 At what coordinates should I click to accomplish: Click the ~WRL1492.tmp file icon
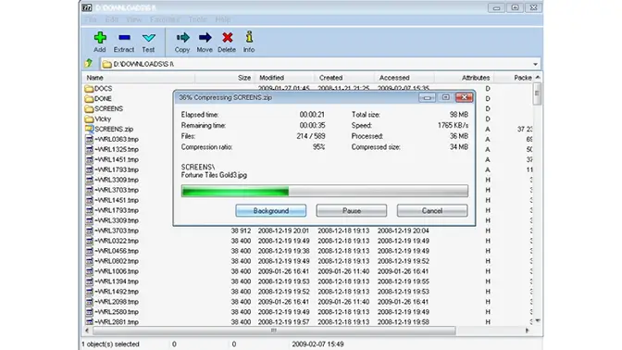(89, 292)
